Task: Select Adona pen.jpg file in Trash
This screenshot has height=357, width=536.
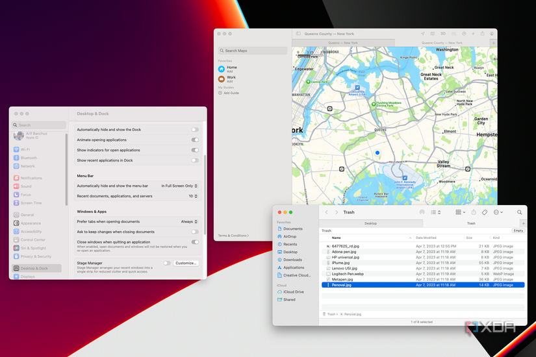Action: tap(423, 252)
